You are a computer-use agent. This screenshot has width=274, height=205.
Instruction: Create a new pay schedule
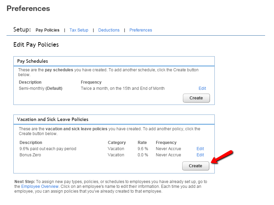pyautogui.click(x=196, y=98)
